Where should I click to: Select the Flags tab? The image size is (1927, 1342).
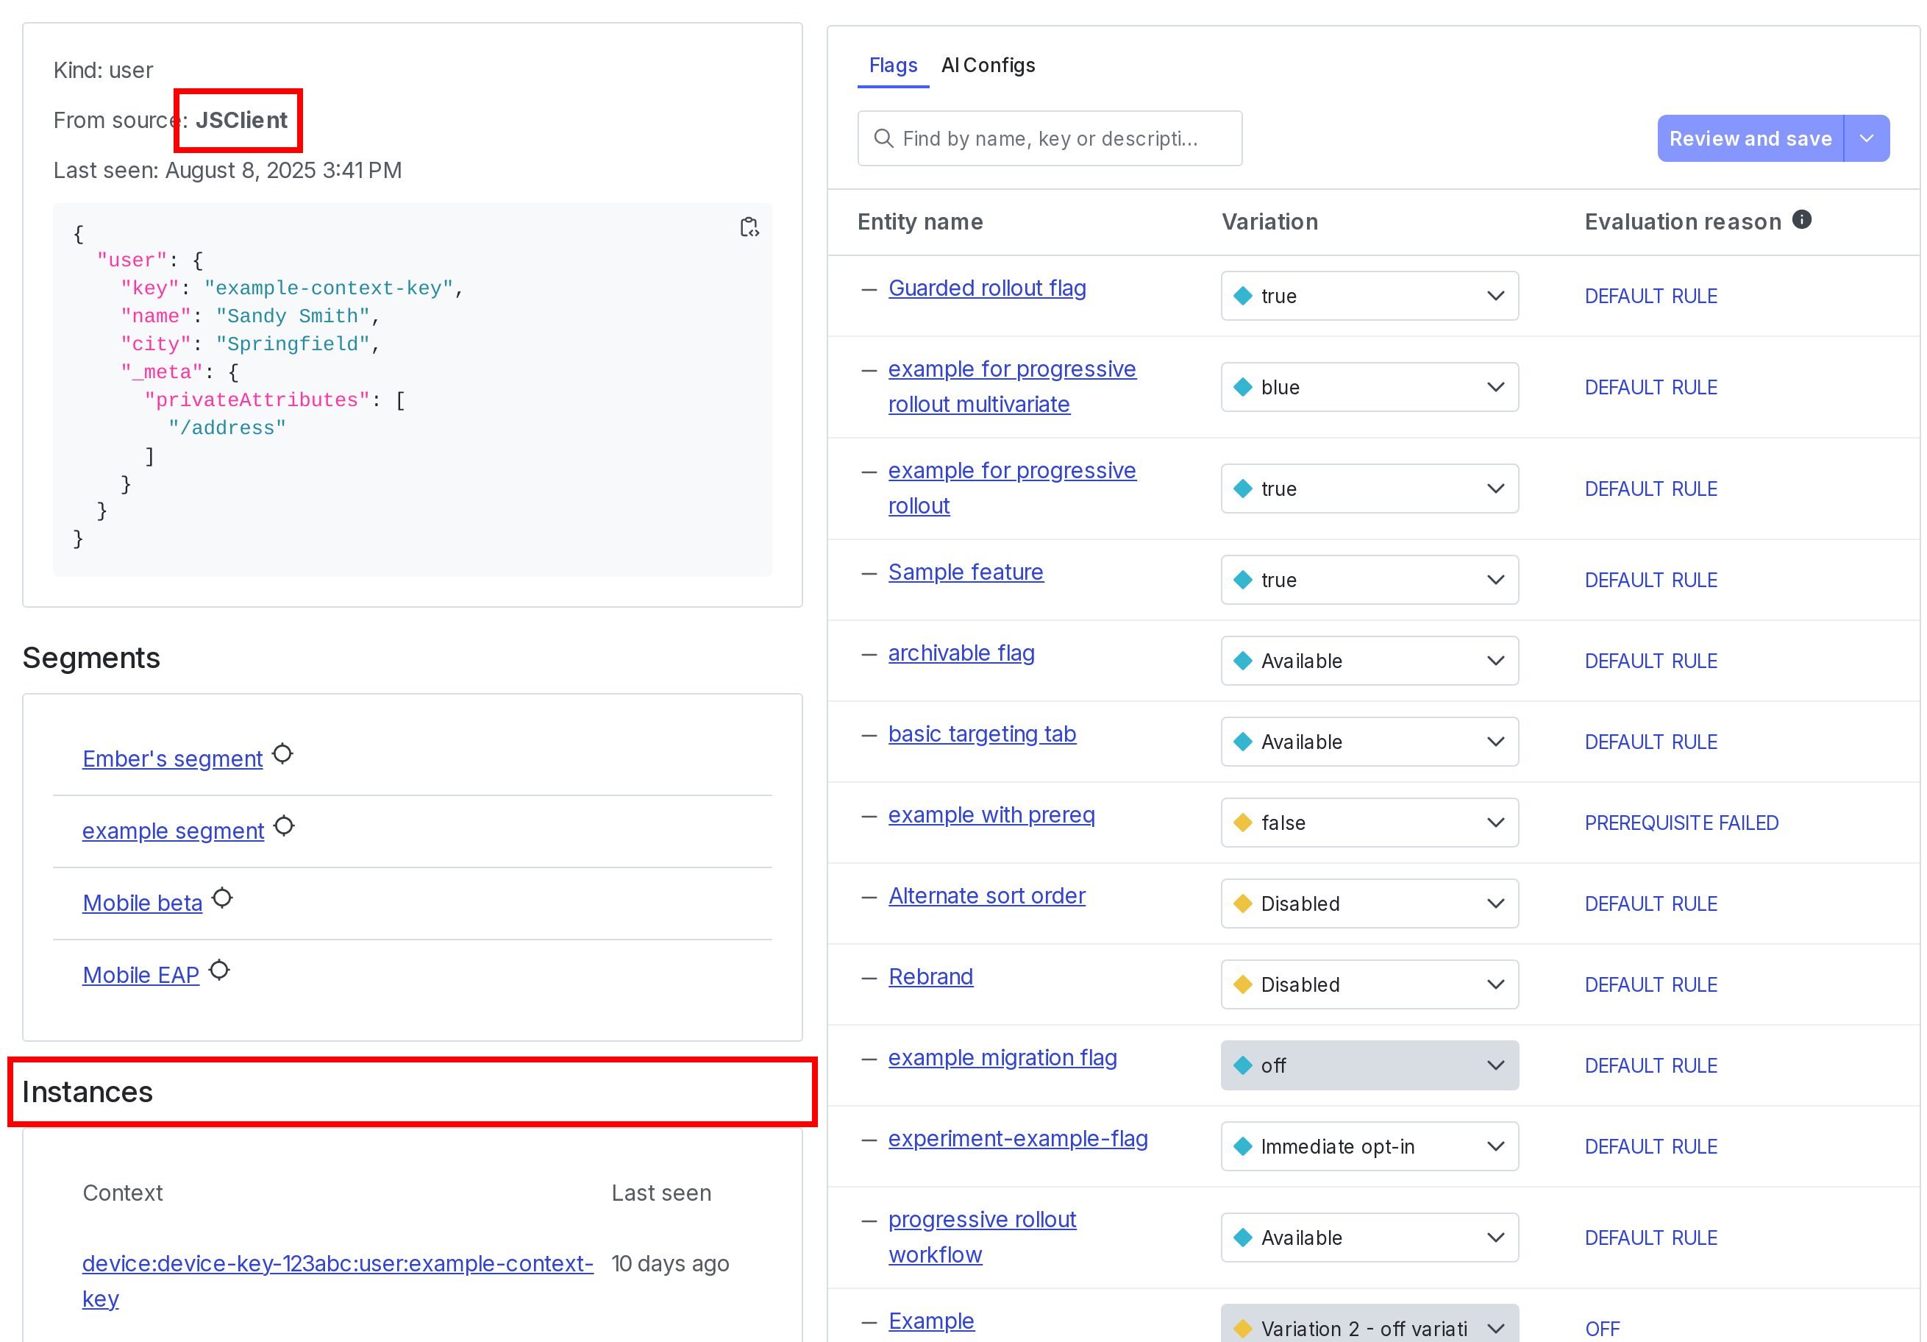[x=892, y=65]
